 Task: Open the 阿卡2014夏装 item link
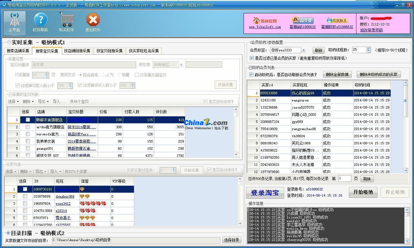(82, 127)
